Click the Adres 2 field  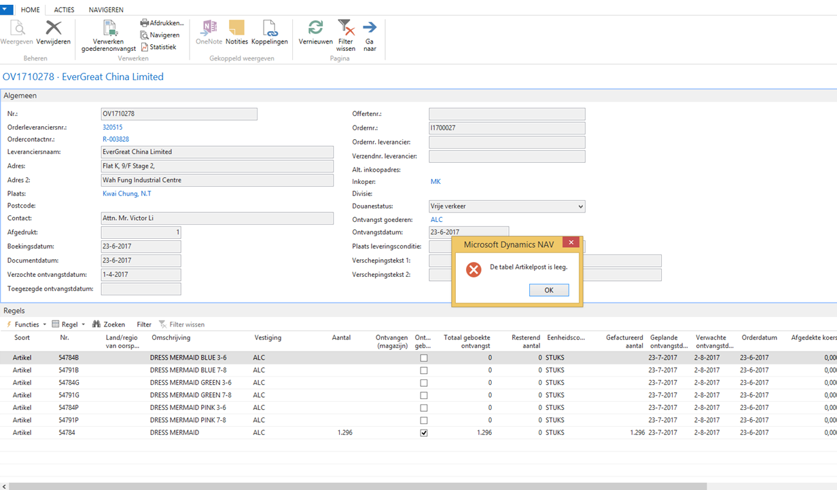point(217,181)
